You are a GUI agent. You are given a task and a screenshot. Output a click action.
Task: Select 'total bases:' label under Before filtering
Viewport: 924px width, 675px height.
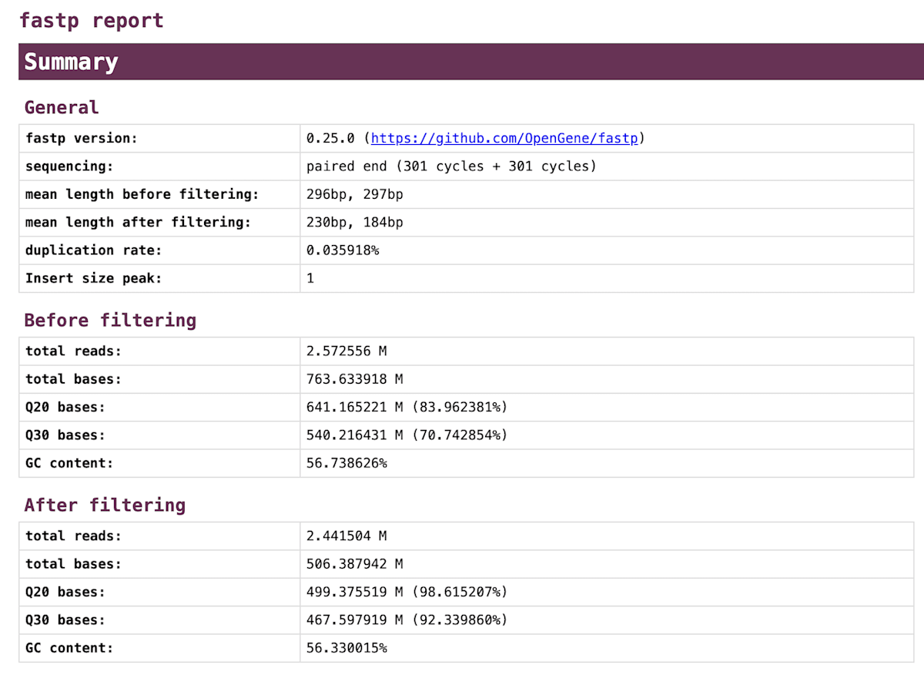[73, 379]
